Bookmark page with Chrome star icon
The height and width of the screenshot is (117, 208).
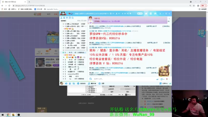pos(194,5)
